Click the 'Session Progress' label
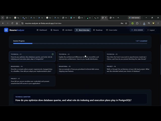161x121 pixels. (x=19, y=41)
